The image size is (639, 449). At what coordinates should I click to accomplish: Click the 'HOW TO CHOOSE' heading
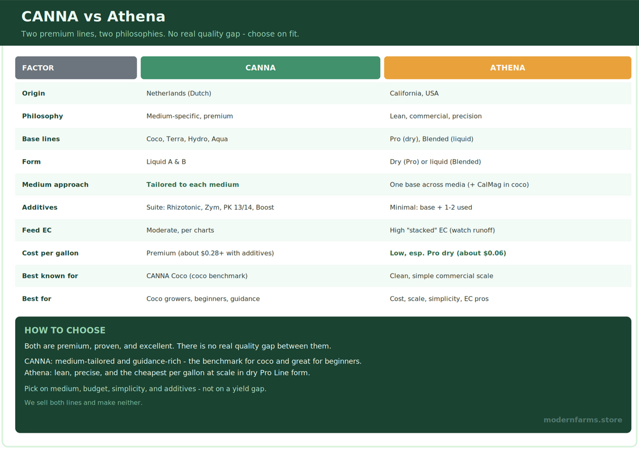coord(65,331)
